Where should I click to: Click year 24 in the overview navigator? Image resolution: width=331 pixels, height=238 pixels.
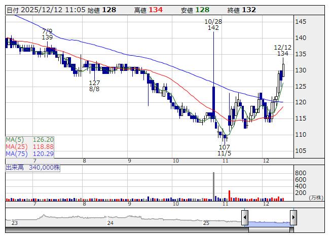[x=110, y=223]
